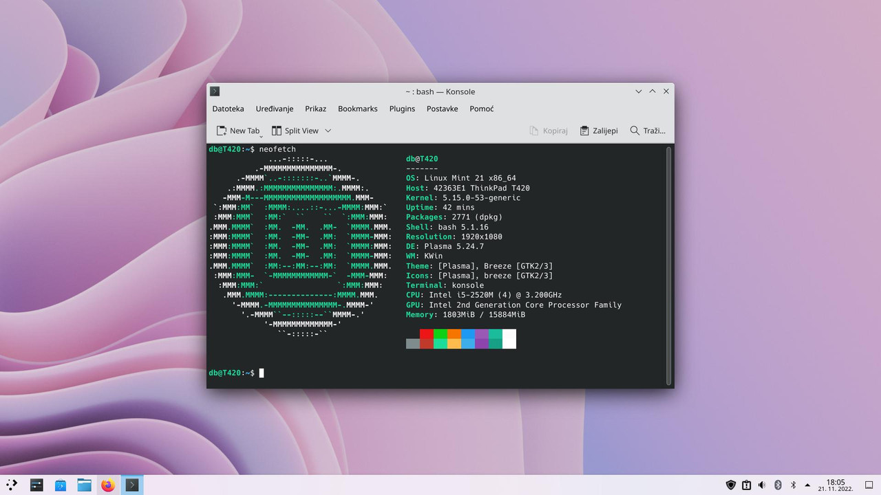Open the clipboard tray icon
Screen dimensions: 881x495
746,485
